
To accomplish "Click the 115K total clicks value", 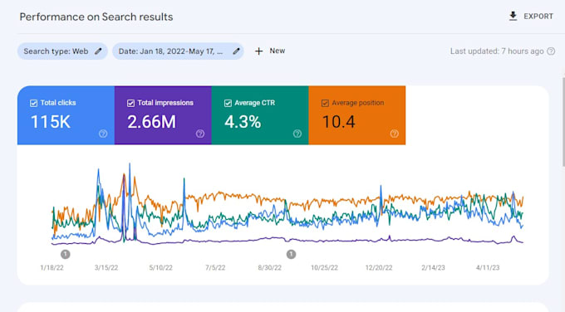I will 51,122.
